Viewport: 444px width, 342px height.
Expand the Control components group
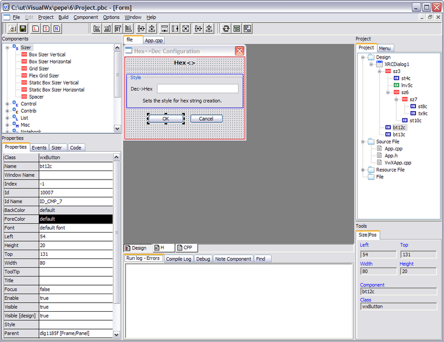[7, 104]
